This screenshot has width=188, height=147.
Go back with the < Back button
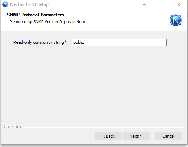[x=108, y=136]
